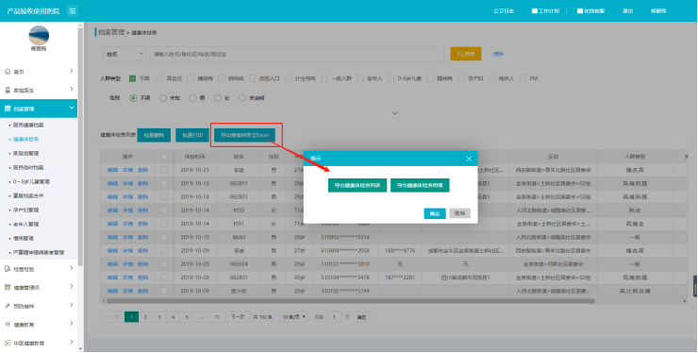
Task: Click the yellow 搜索 search button
Action: [x=466, y=54]
